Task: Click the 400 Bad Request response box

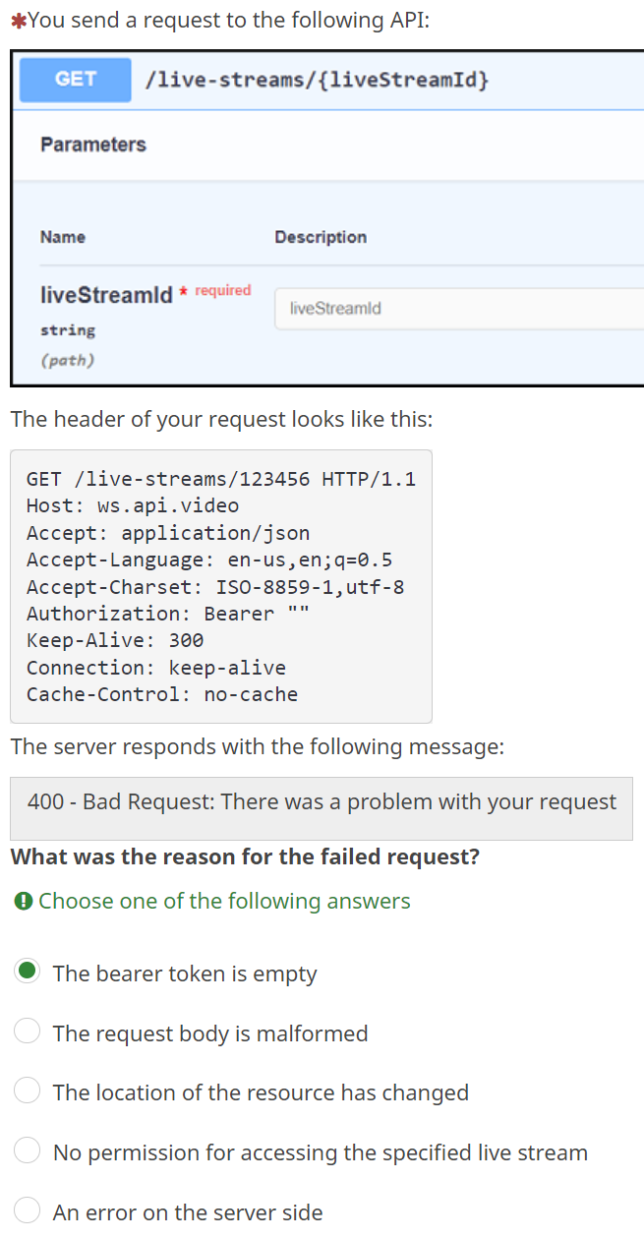Action: [x=322, y=801]
